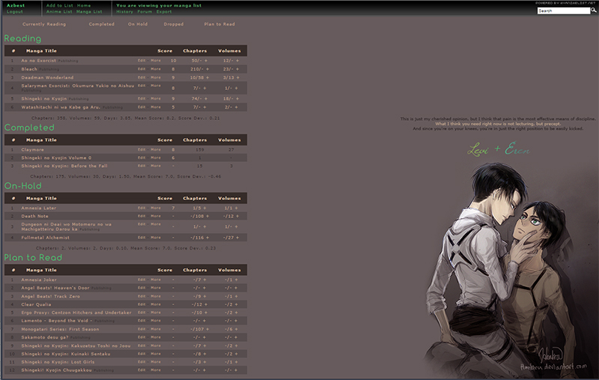The height and width of the screenshot is (380, 599).
Task: Open the Deadman Wonderland title link
Action: [47, 78]
